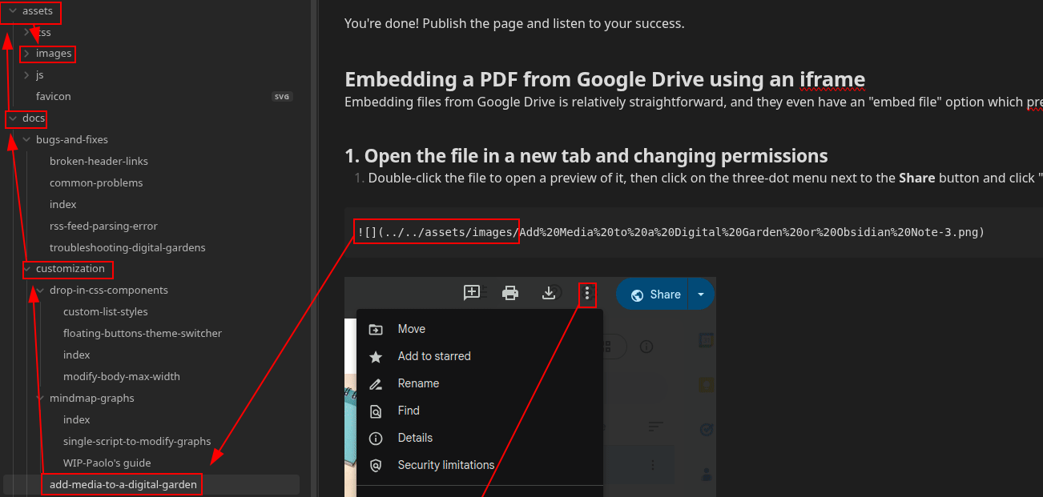The image size is (1043, 497).
Task: Expand the js folder
Action: [x=26, y=75]
